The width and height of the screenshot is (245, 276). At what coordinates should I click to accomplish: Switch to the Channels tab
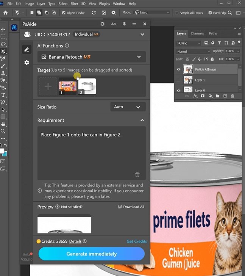(197, 33)
